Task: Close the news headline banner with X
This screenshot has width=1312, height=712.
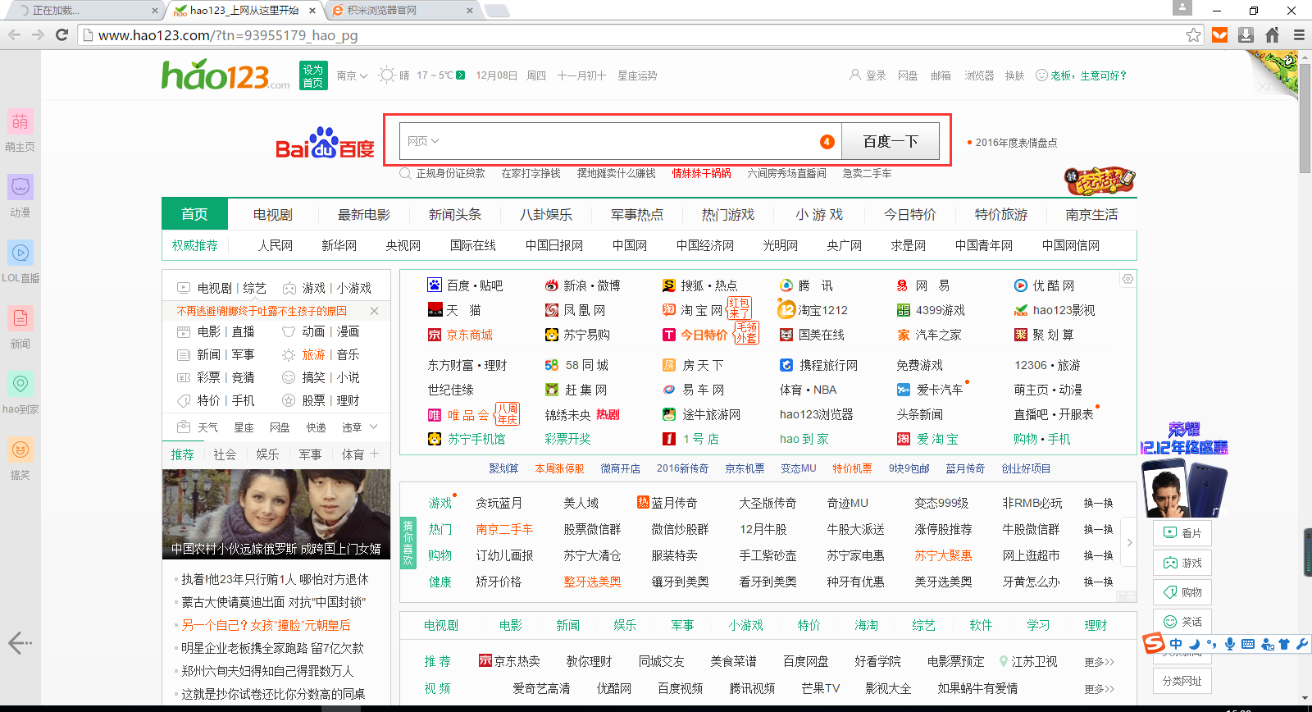Action: coord(374,311)
